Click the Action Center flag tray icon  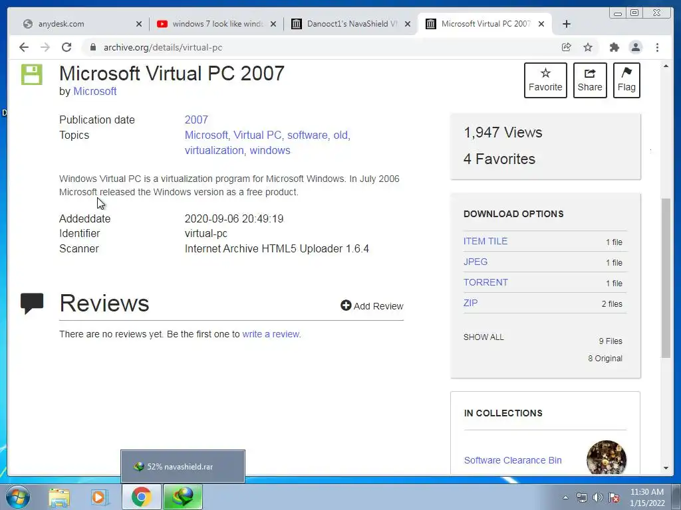[x=614, y=497]
